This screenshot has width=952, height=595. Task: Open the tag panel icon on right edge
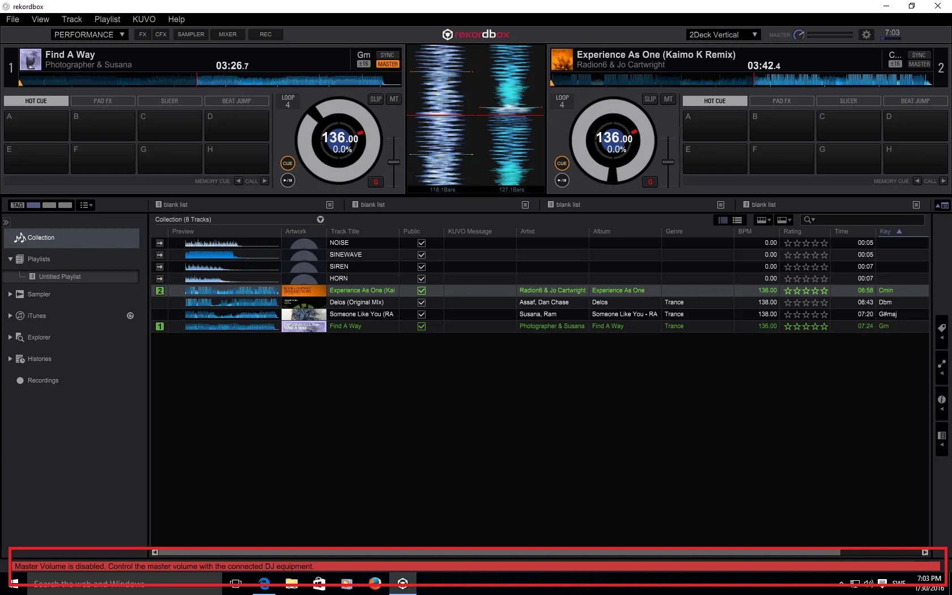coord(942,328)
